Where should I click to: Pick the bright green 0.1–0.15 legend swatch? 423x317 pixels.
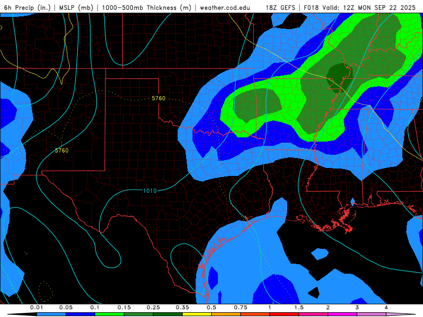click(x=109, y=314)
